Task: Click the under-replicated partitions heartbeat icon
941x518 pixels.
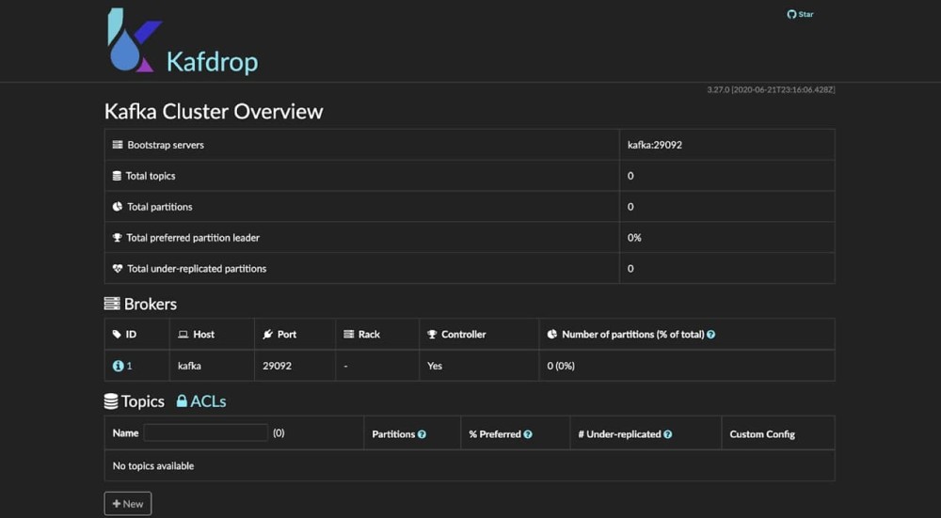Action: pyautogui.click(x=118, y=269)
